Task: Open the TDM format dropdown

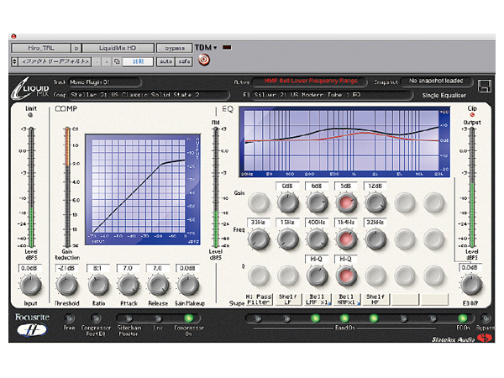Action: [206, 48]
